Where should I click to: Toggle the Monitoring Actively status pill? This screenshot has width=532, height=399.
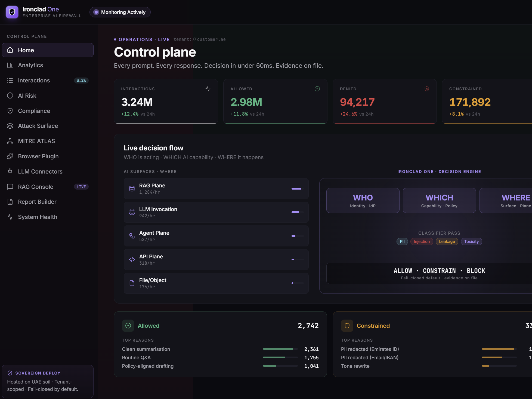tap(120, 12)
